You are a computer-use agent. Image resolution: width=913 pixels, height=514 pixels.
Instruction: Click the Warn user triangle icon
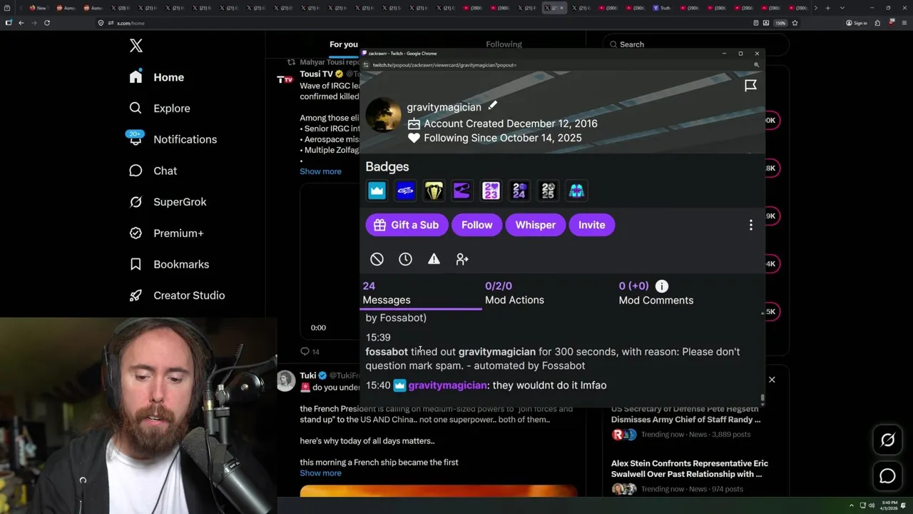pos(434,259)
